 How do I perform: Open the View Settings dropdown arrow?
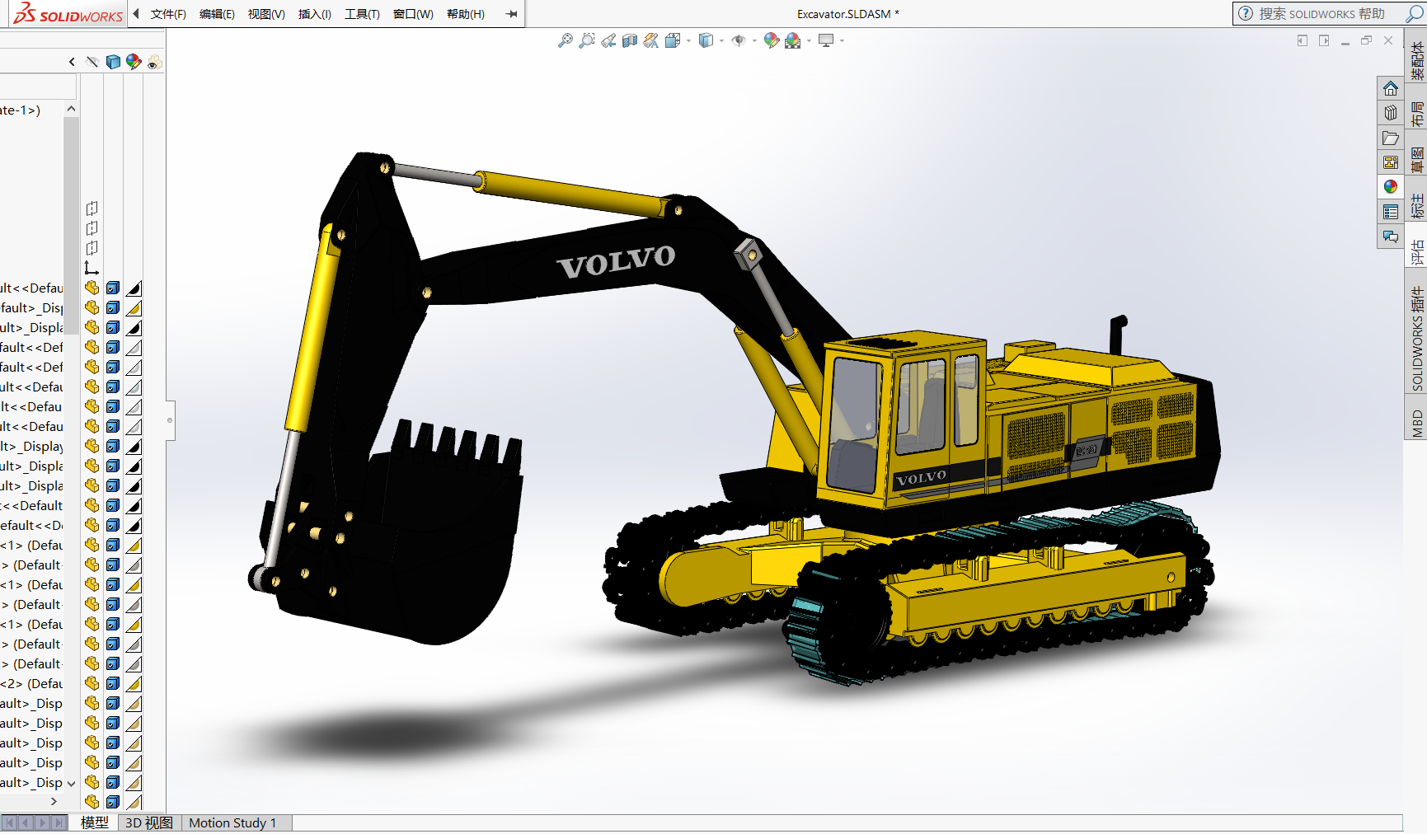[842, 40]
